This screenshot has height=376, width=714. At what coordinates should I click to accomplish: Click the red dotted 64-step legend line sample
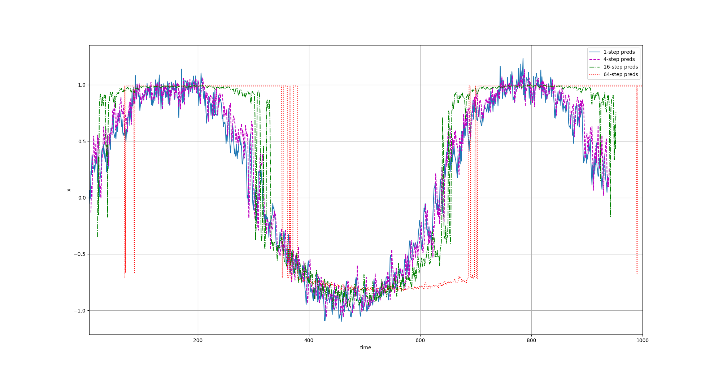(595, 75)
